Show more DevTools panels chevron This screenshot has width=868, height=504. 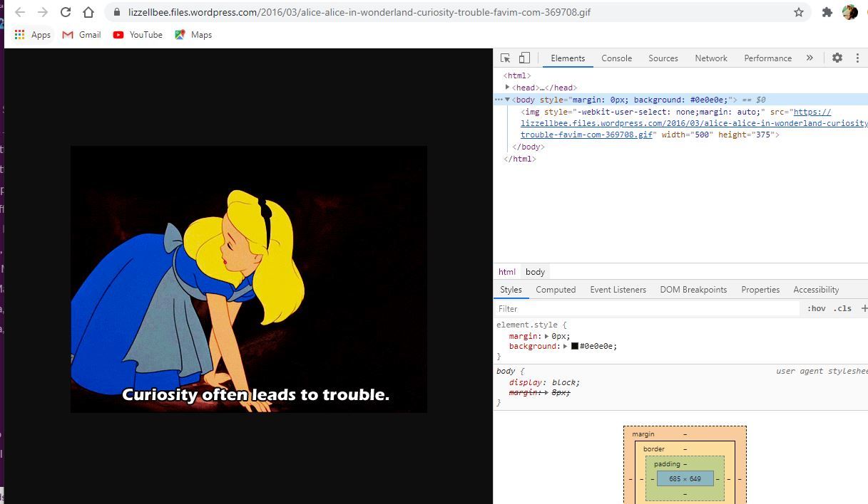[810, 58]
